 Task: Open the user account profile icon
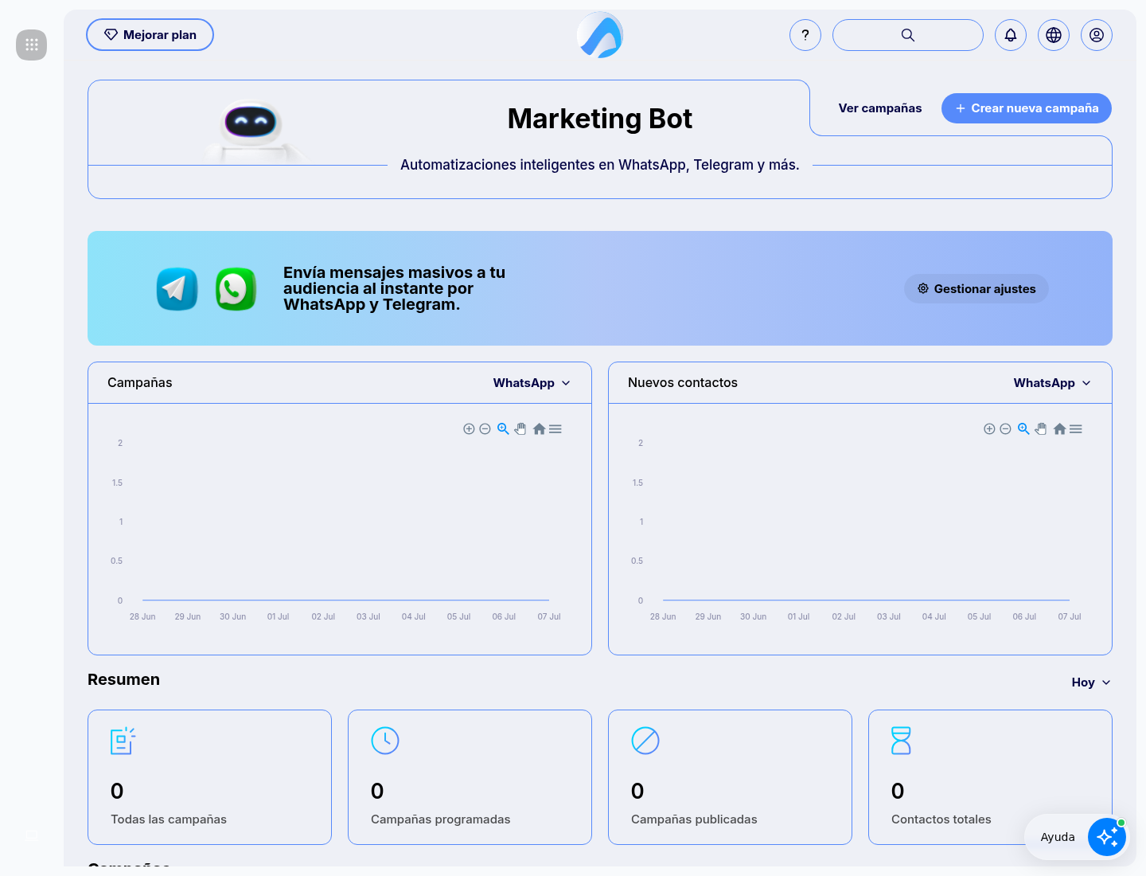pos(1097,35)
